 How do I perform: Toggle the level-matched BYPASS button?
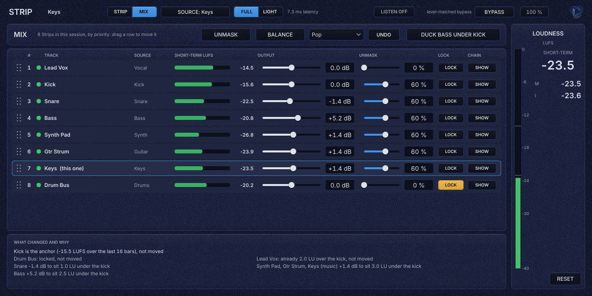click(494, 12)
